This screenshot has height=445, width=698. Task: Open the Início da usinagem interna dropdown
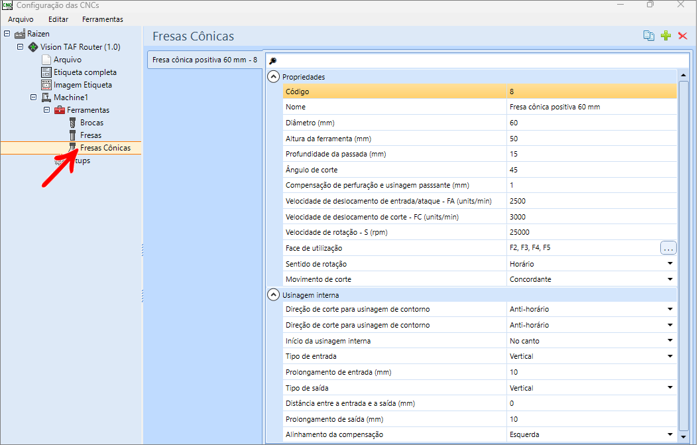tap(670, 341)
